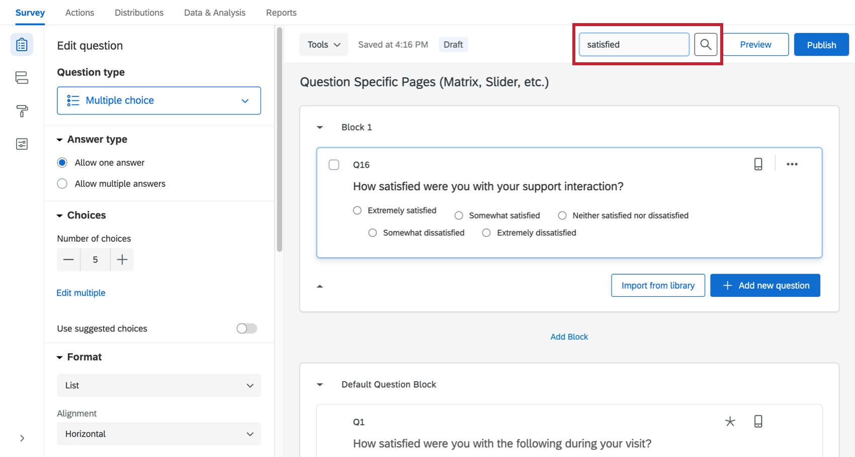Screen dimensions: 855x457
Task: Open the three-dot options menu on Q16
Action: pos(792,164)
